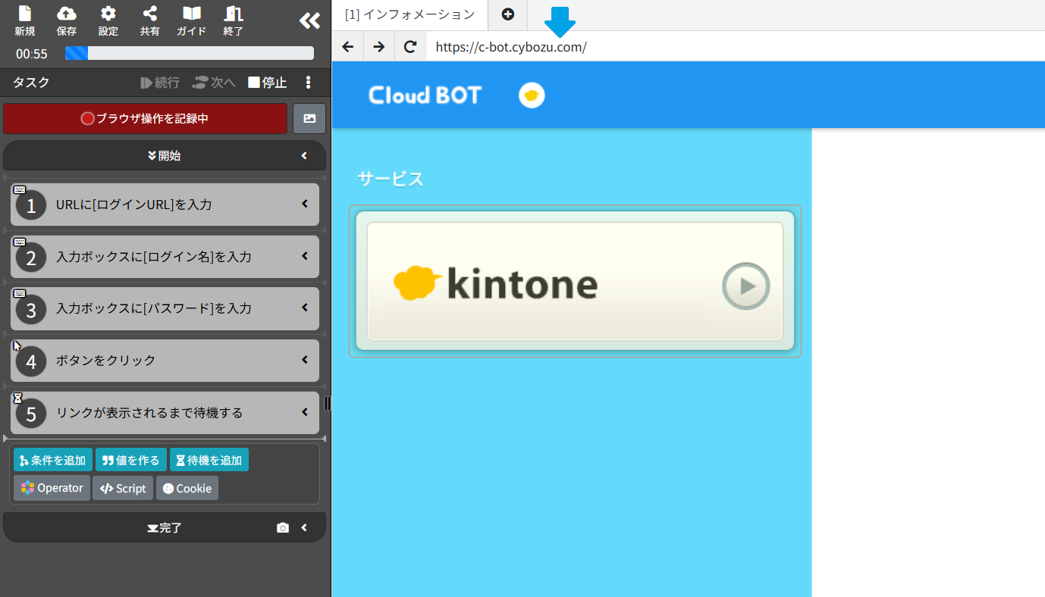Image resolution: width=1045 pixels, height=597 pixels.
Task: Click the Cloud BOT logo
Action: 425,95
